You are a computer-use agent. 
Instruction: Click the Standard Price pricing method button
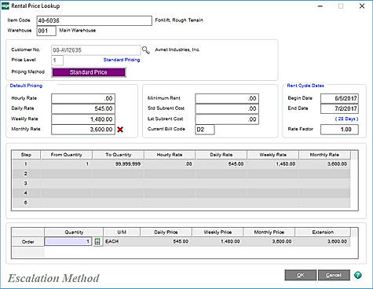click(x=89, y=72)
